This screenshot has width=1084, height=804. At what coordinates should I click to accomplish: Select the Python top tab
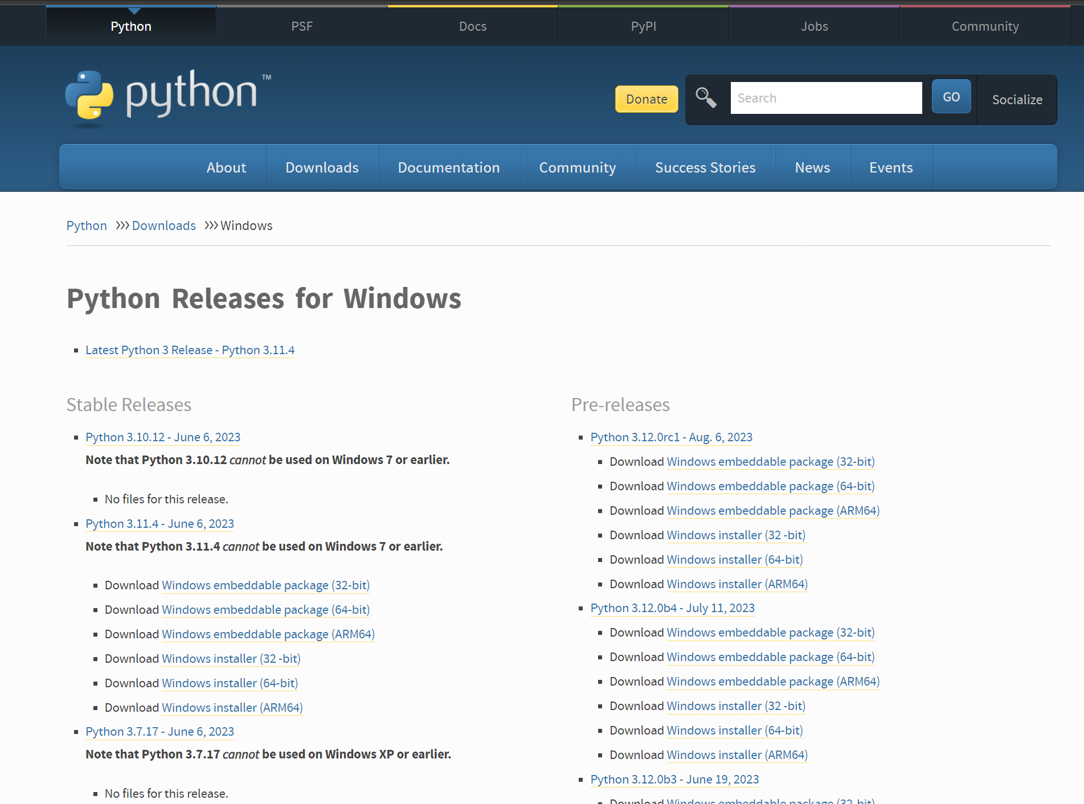pyautogui.click(x=131, y=26)
